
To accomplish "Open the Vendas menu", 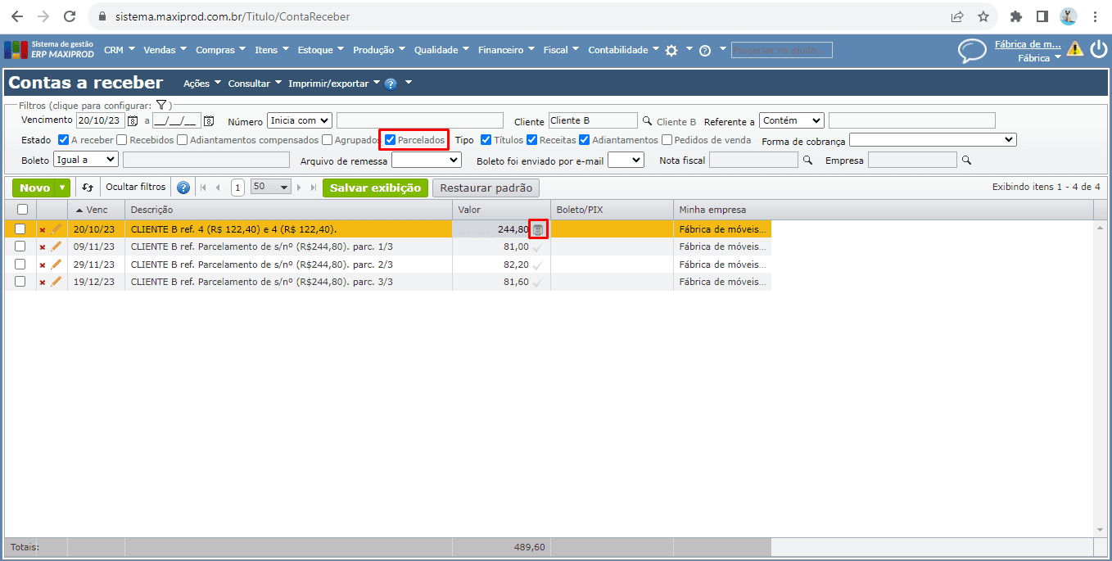I will click(165, 50).
